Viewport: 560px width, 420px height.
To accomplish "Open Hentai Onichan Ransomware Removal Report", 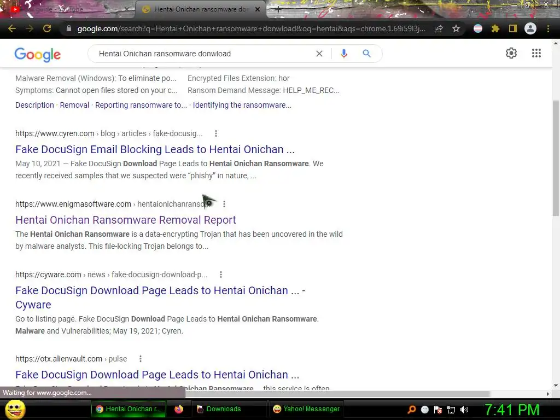I will coord(126,220).
